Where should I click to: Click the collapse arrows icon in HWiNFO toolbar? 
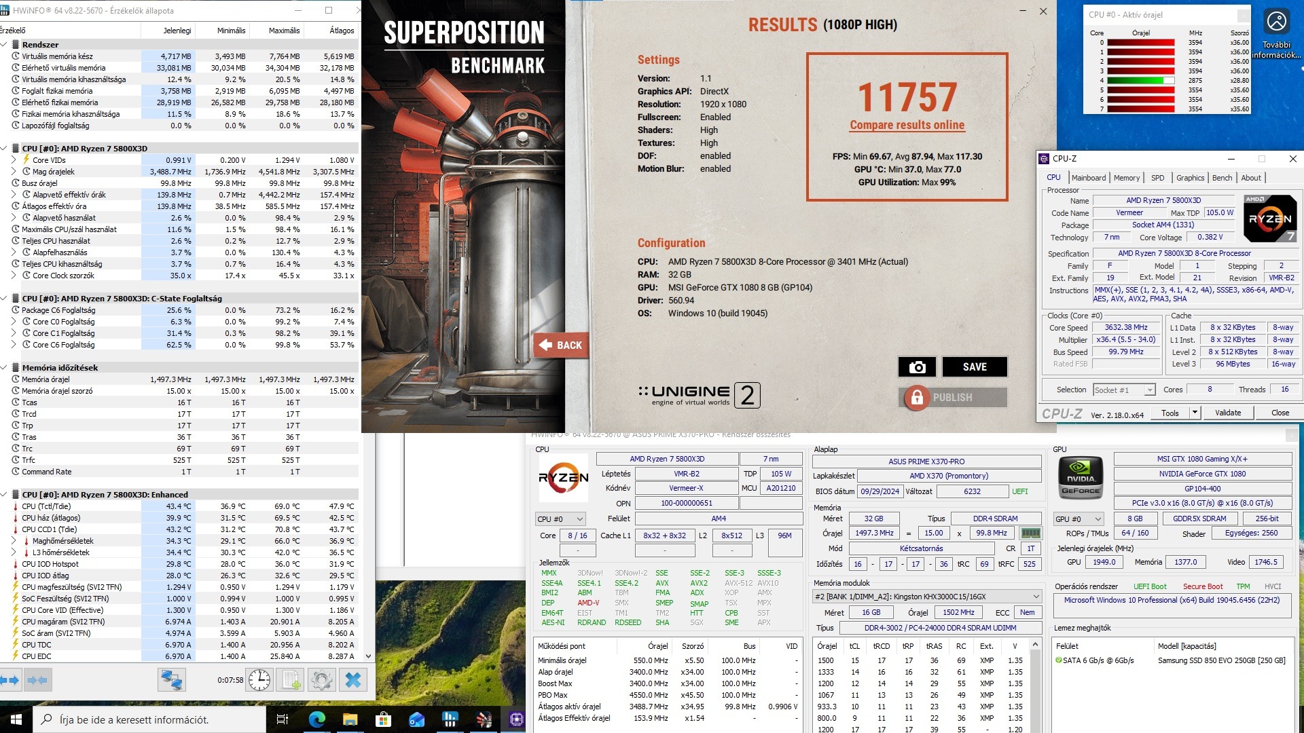tap(37, 679)
